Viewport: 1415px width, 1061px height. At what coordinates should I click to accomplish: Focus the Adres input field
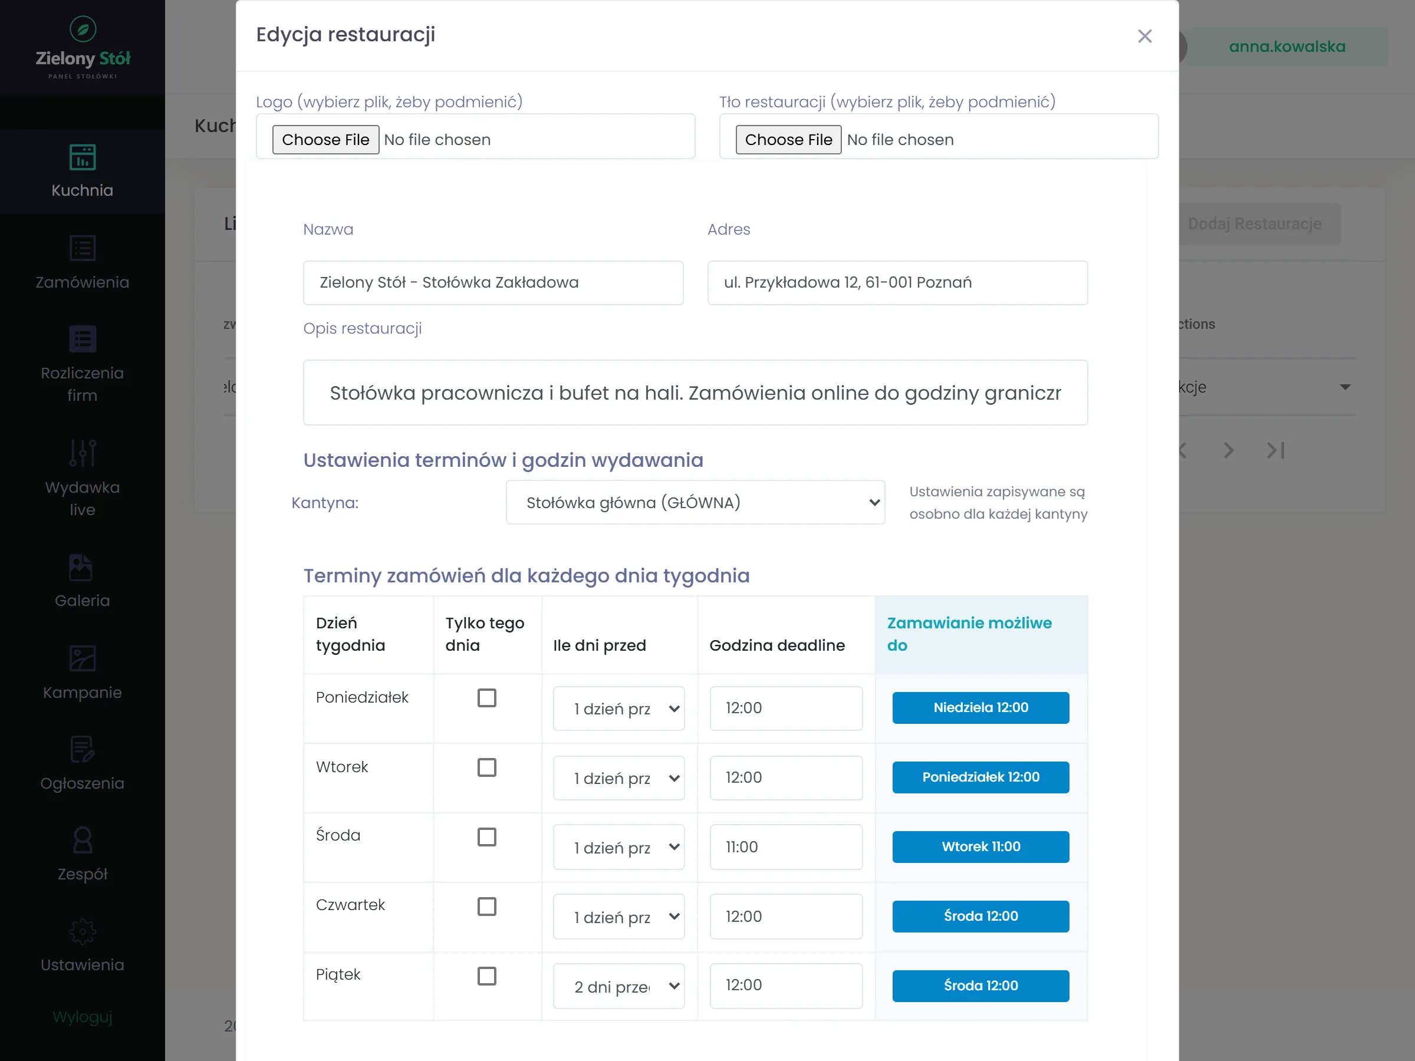point(897,283)
